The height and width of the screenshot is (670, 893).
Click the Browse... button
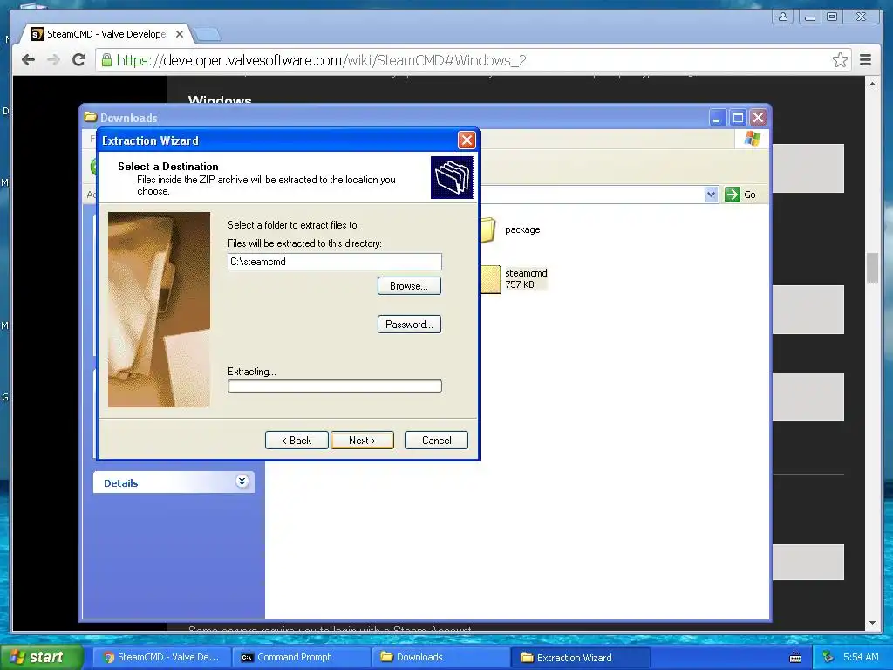click(x=409, y=286)
